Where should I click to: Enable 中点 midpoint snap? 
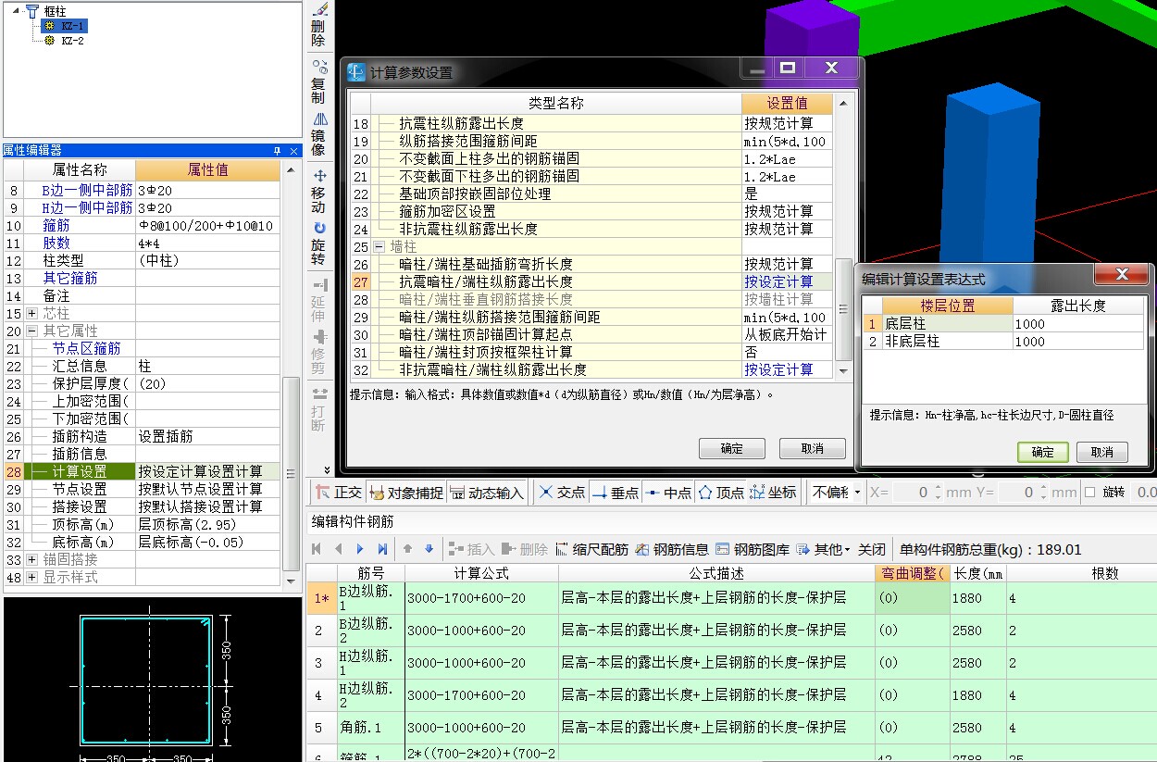668,493
